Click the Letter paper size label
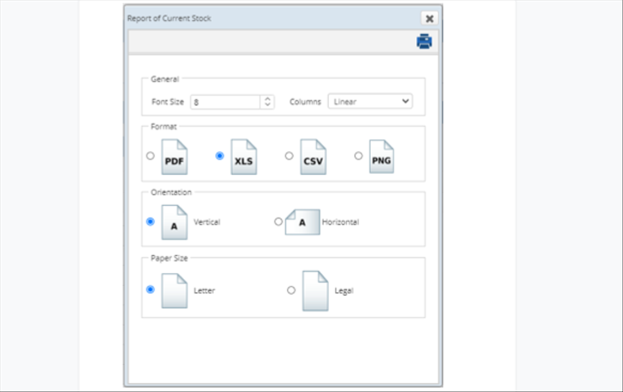The height and width of the screenshot is (392, 623). click(204, 291)
